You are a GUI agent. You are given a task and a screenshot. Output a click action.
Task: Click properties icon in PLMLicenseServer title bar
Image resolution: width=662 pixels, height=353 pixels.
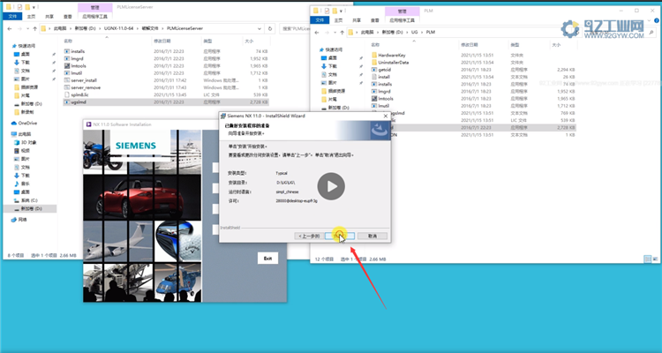tap(19, 7)
